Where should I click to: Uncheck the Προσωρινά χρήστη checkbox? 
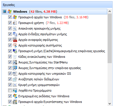click(10, 23)
